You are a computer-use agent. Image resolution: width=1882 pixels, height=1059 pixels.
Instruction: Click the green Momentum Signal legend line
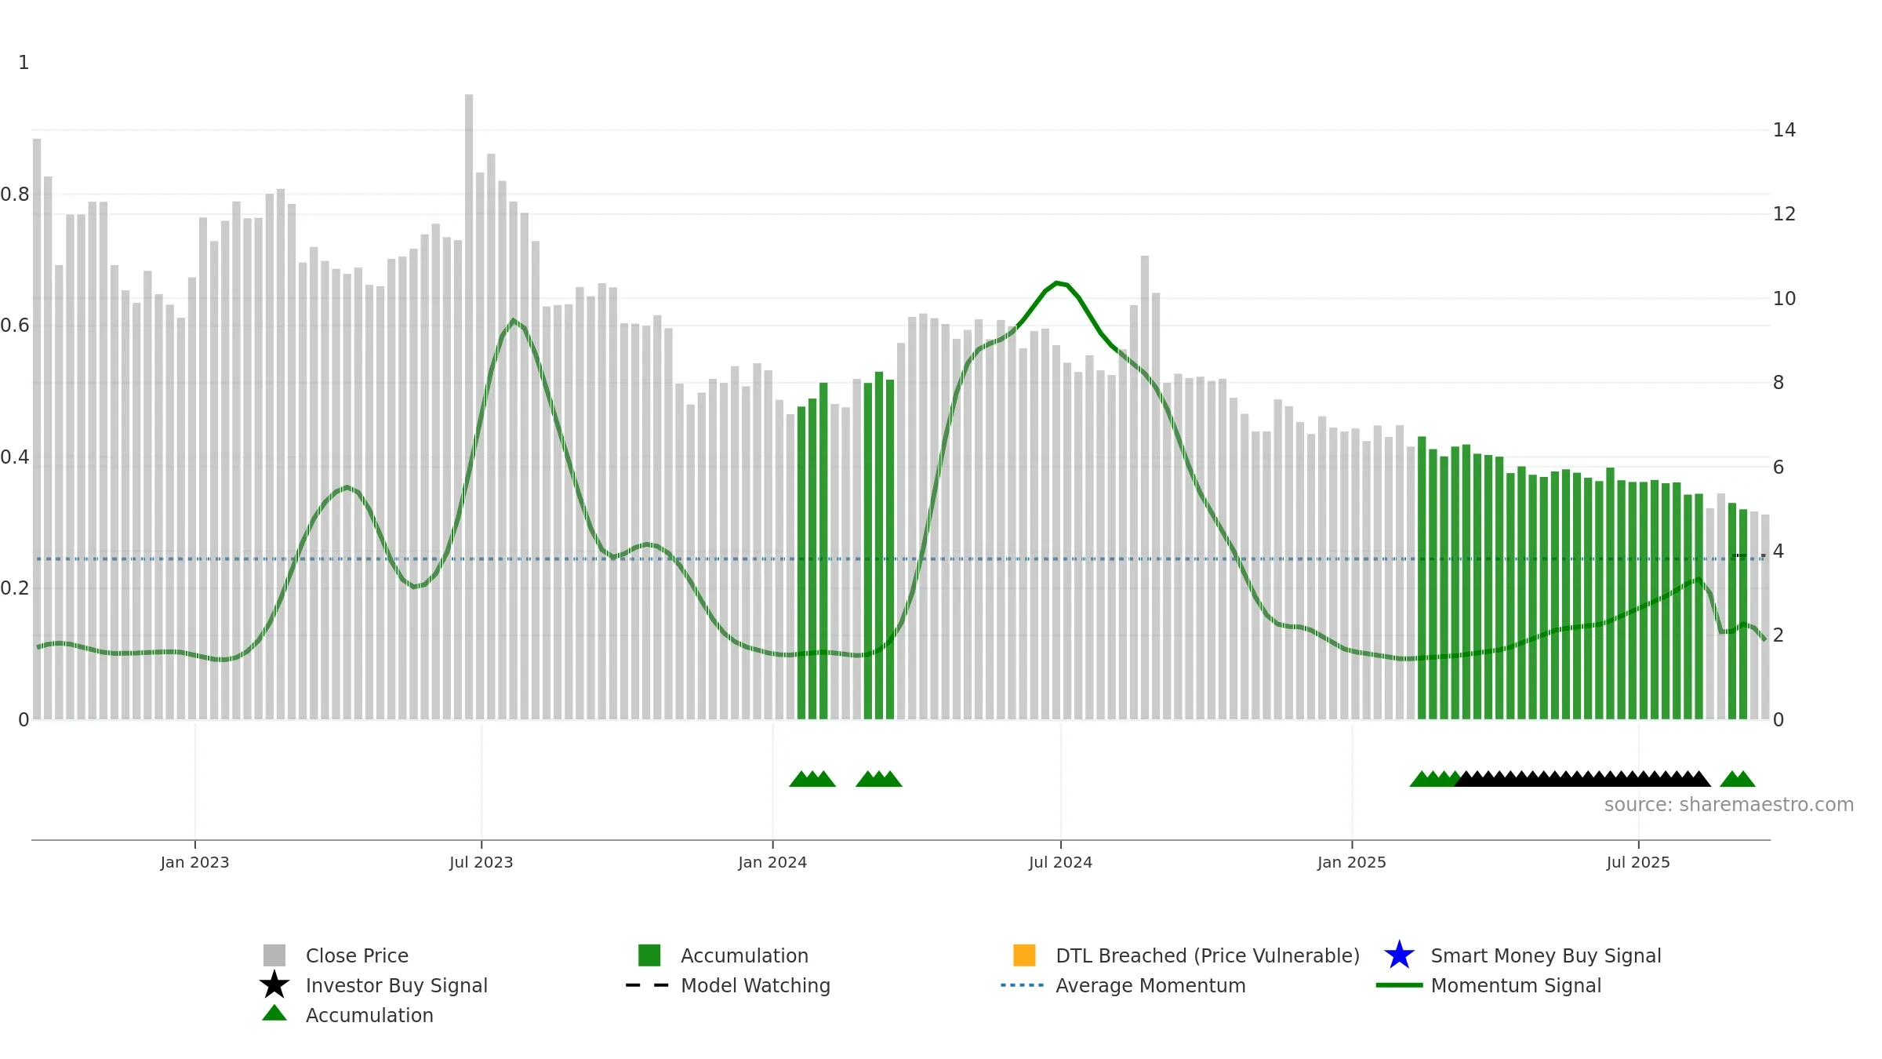(x=1399, y=985)
